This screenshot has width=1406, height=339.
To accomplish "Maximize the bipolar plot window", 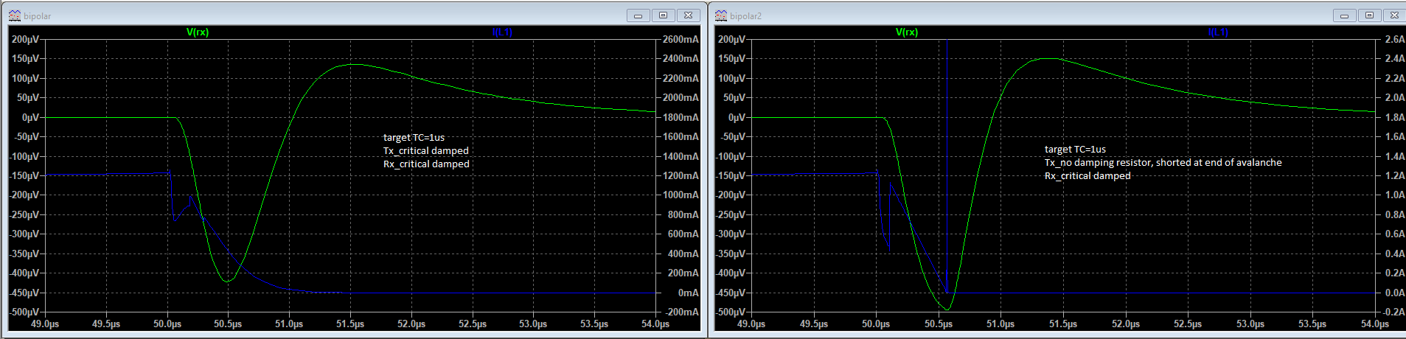I will (x=663, y=15).
